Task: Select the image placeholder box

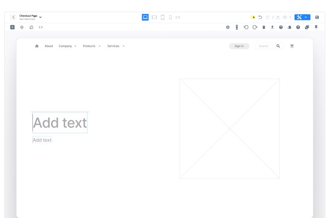Action: [229, 128]
